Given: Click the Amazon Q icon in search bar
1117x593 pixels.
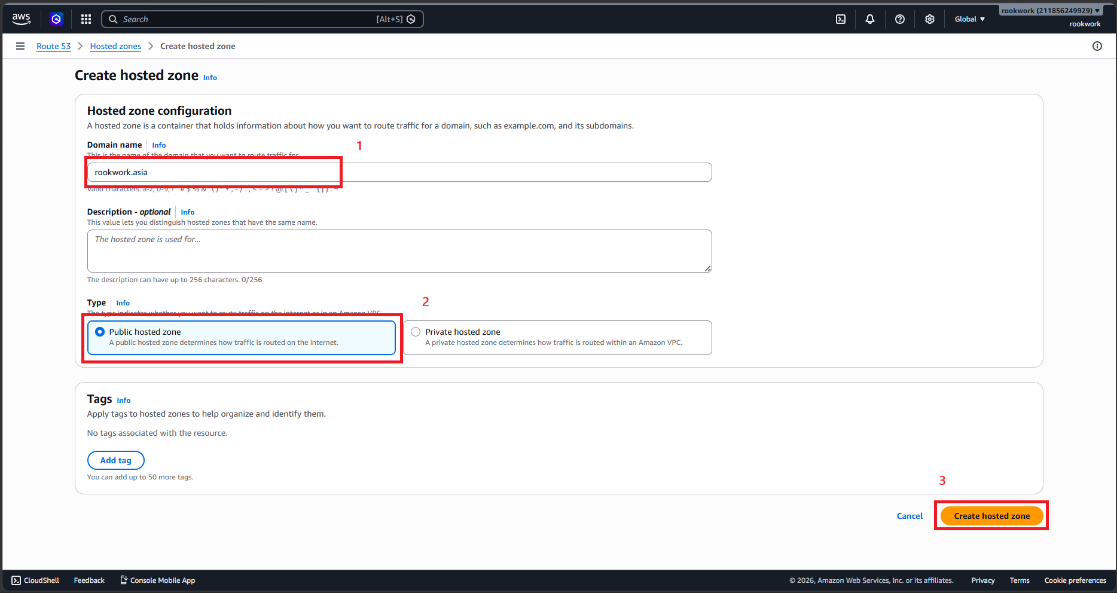Looking at the screenshot, I should 411,19.
